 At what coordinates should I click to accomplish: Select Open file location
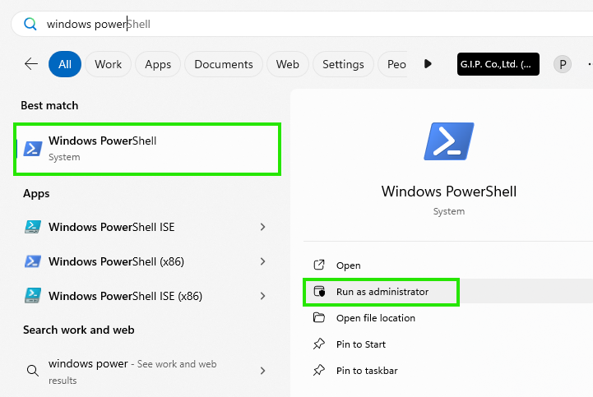click(x=376, y=318)
